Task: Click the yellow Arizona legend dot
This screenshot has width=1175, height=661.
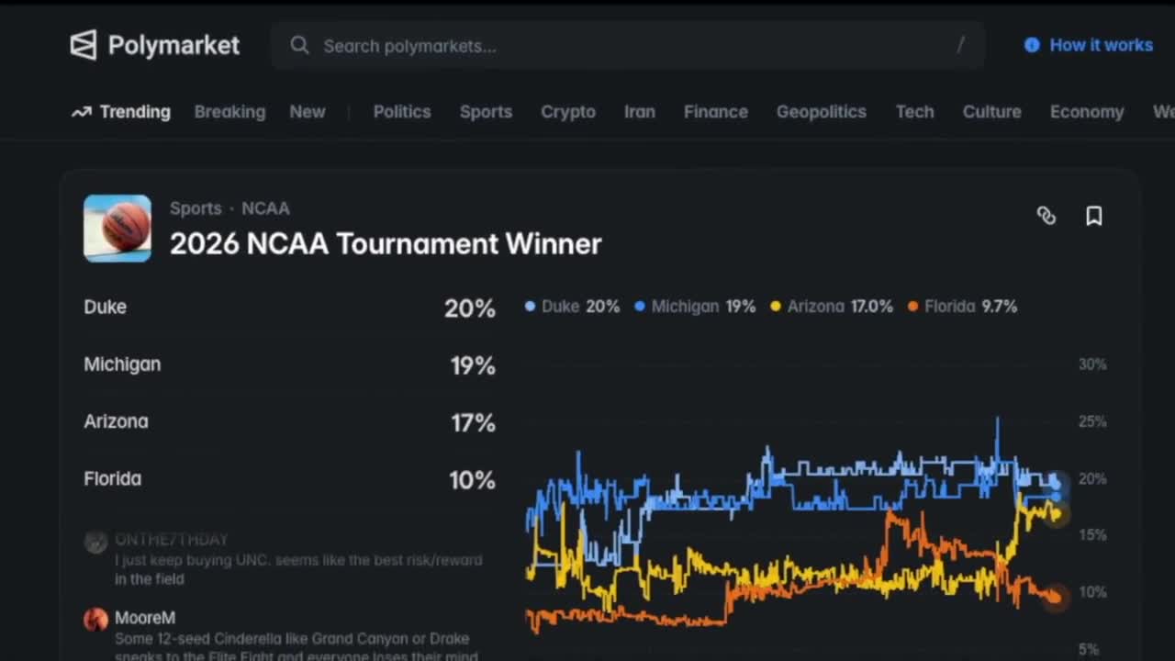Action: pos(776,307)
